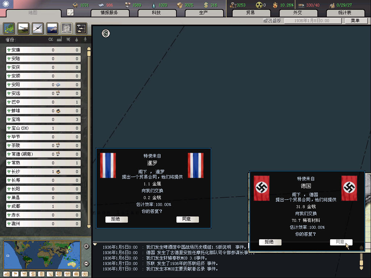This screenshot has height=278, width=371.
Task: Switch to political map mode flag icon
Action: point(15,274)
